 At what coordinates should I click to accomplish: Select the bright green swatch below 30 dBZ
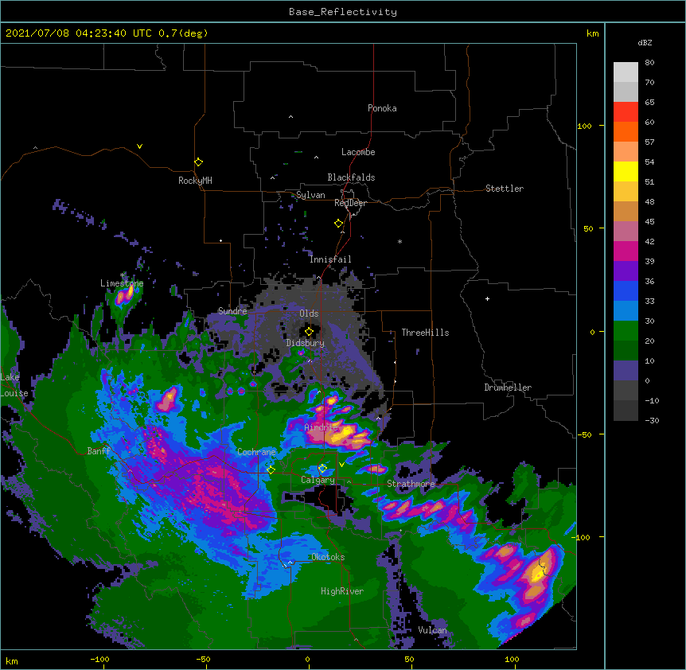[x=626, y=331]
